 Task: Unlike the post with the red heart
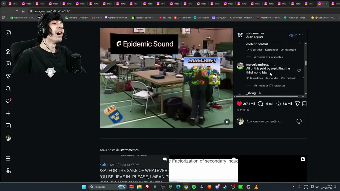[239, 104]
